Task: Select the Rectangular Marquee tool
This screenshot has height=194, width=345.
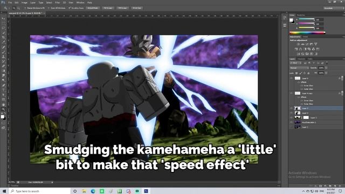Action: 4,23
